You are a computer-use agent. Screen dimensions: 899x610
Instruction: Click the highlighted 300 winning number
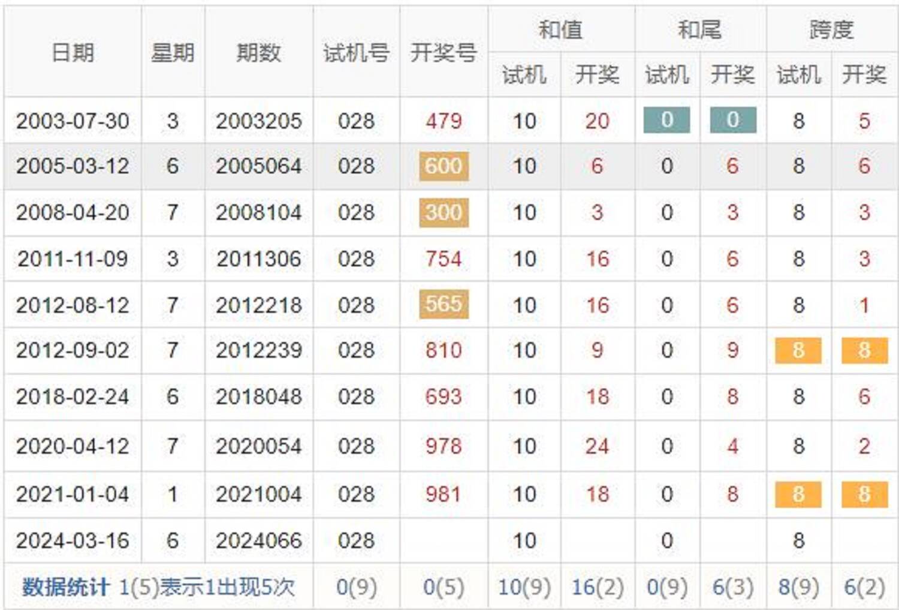coord(444,213)
